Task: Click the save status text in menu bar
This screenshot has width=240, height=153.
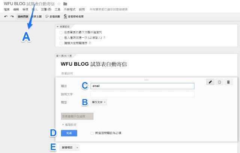Action: 108,9
